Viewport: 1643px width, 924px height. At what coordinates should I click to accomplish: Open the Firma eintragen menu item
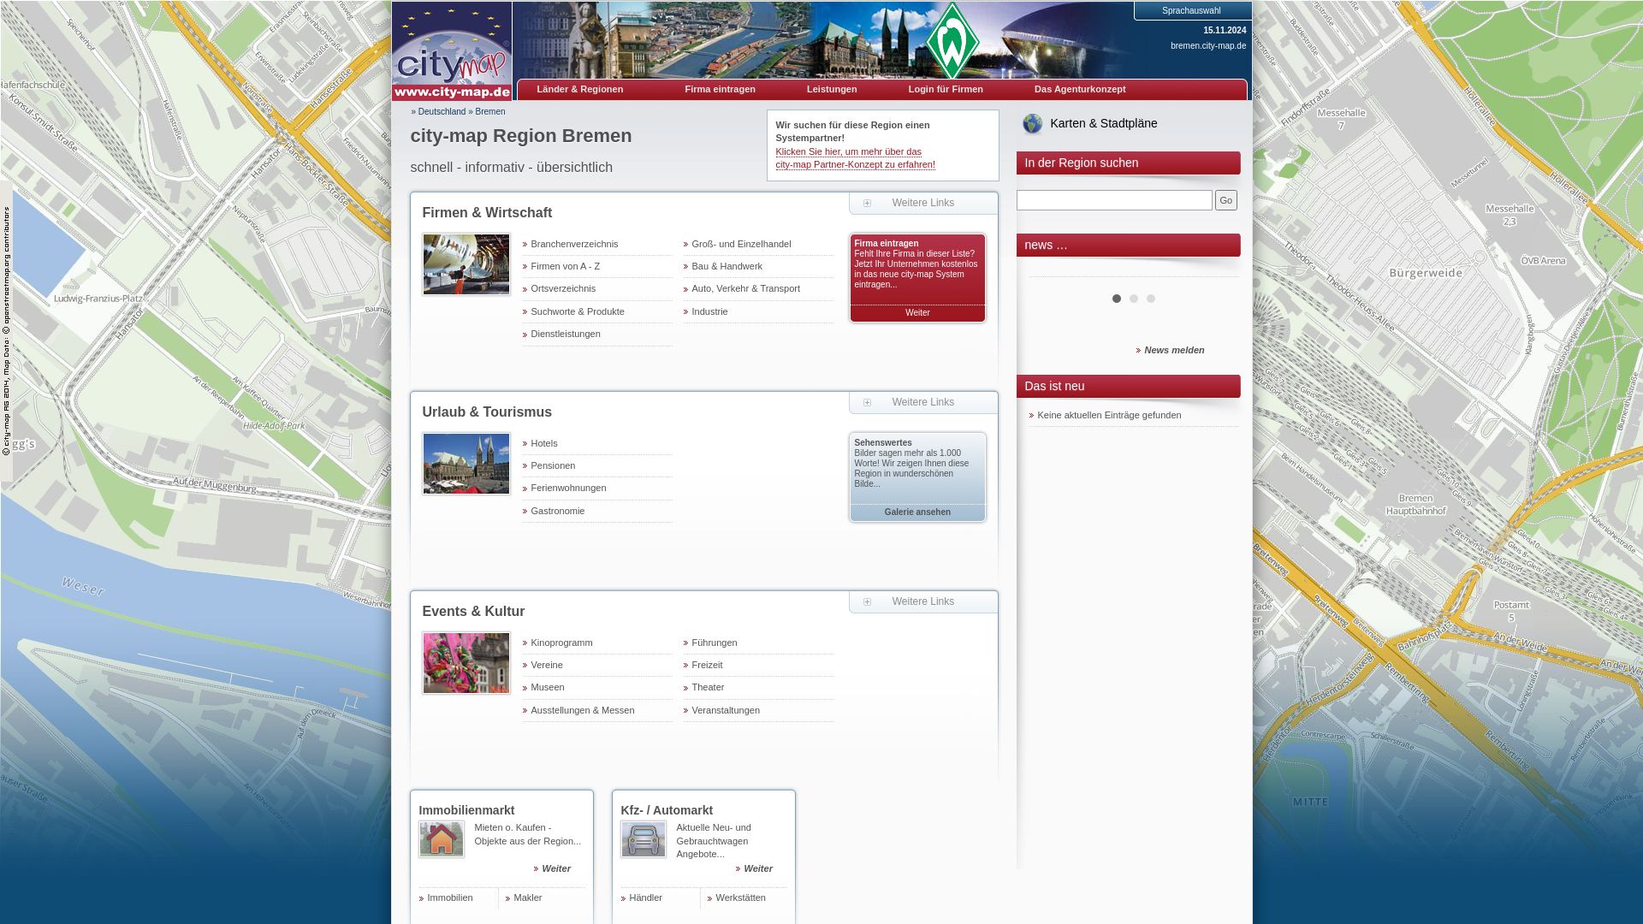(x=720, y=89)
